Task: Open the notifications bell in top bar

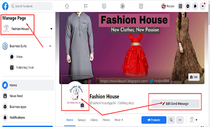Action: [x=195, y=6]
